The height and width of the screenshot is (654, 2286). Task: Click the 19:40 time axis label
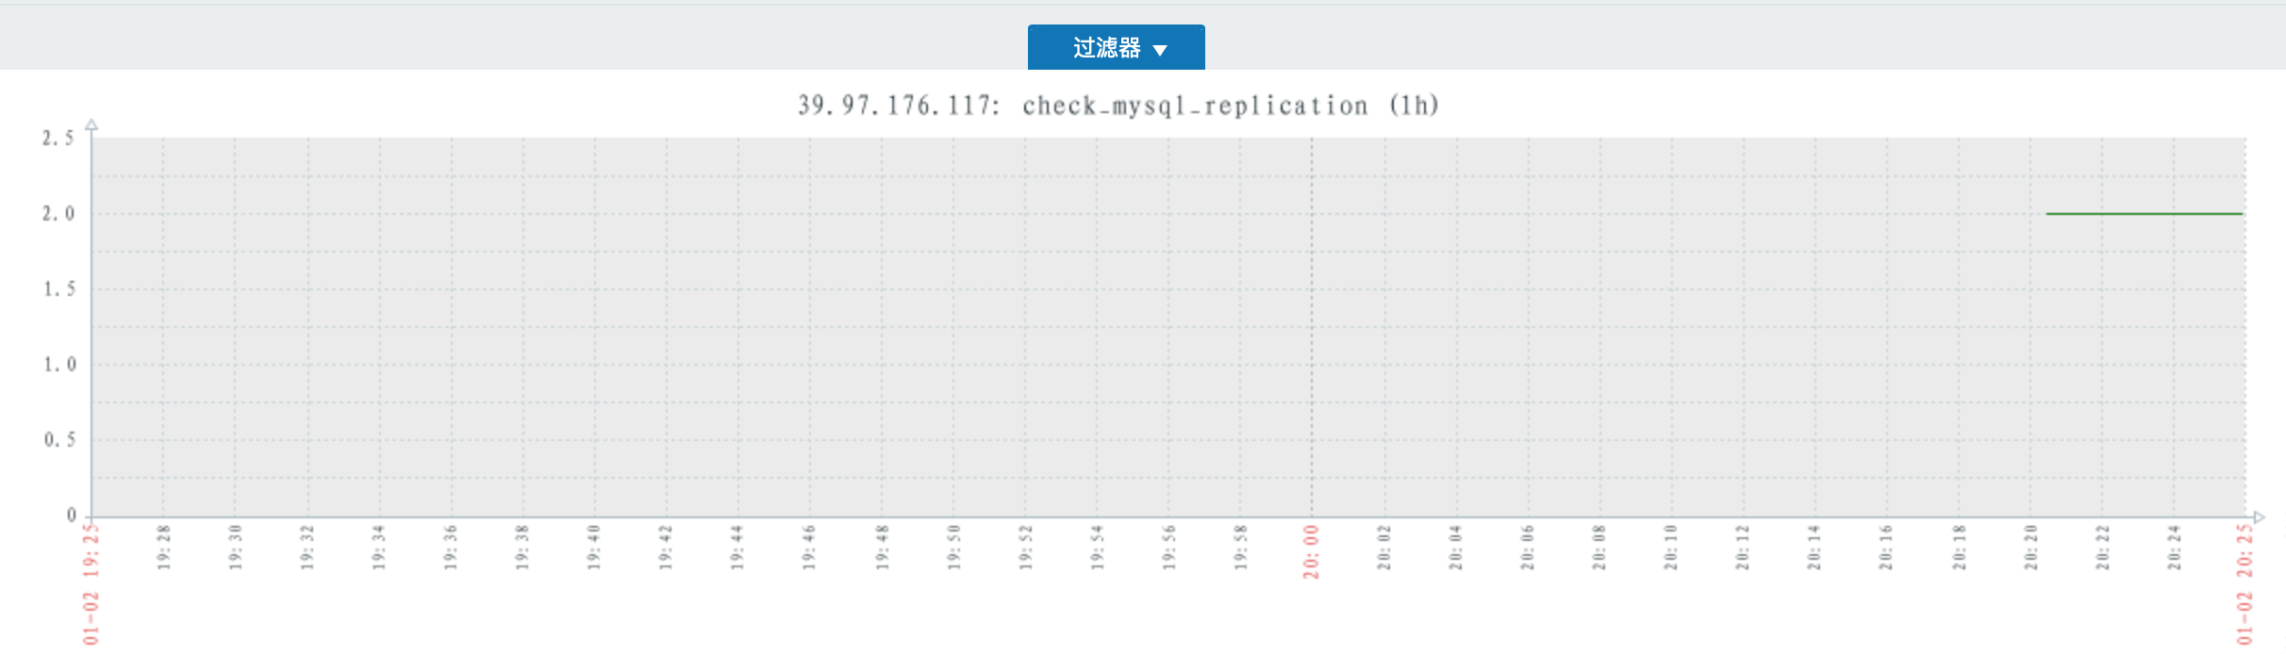(593, 548)
